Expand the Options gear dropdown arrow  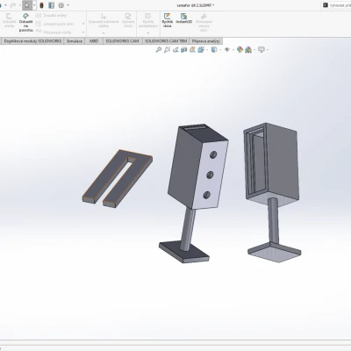[x=68, y=5]
